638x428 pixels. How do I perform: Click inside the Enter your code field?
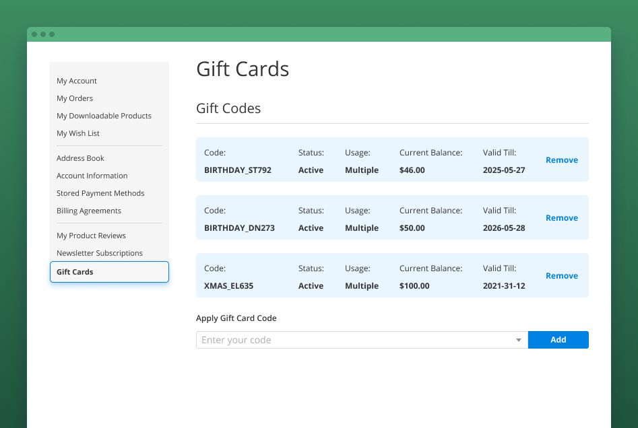[303, 340]
